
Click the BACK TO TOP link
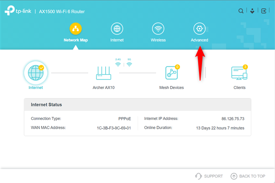click(x=252, y=176)
